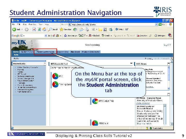The image size is (186, 139).
Task: Click the FES pie icon at bottom
Action: [95, 123]
